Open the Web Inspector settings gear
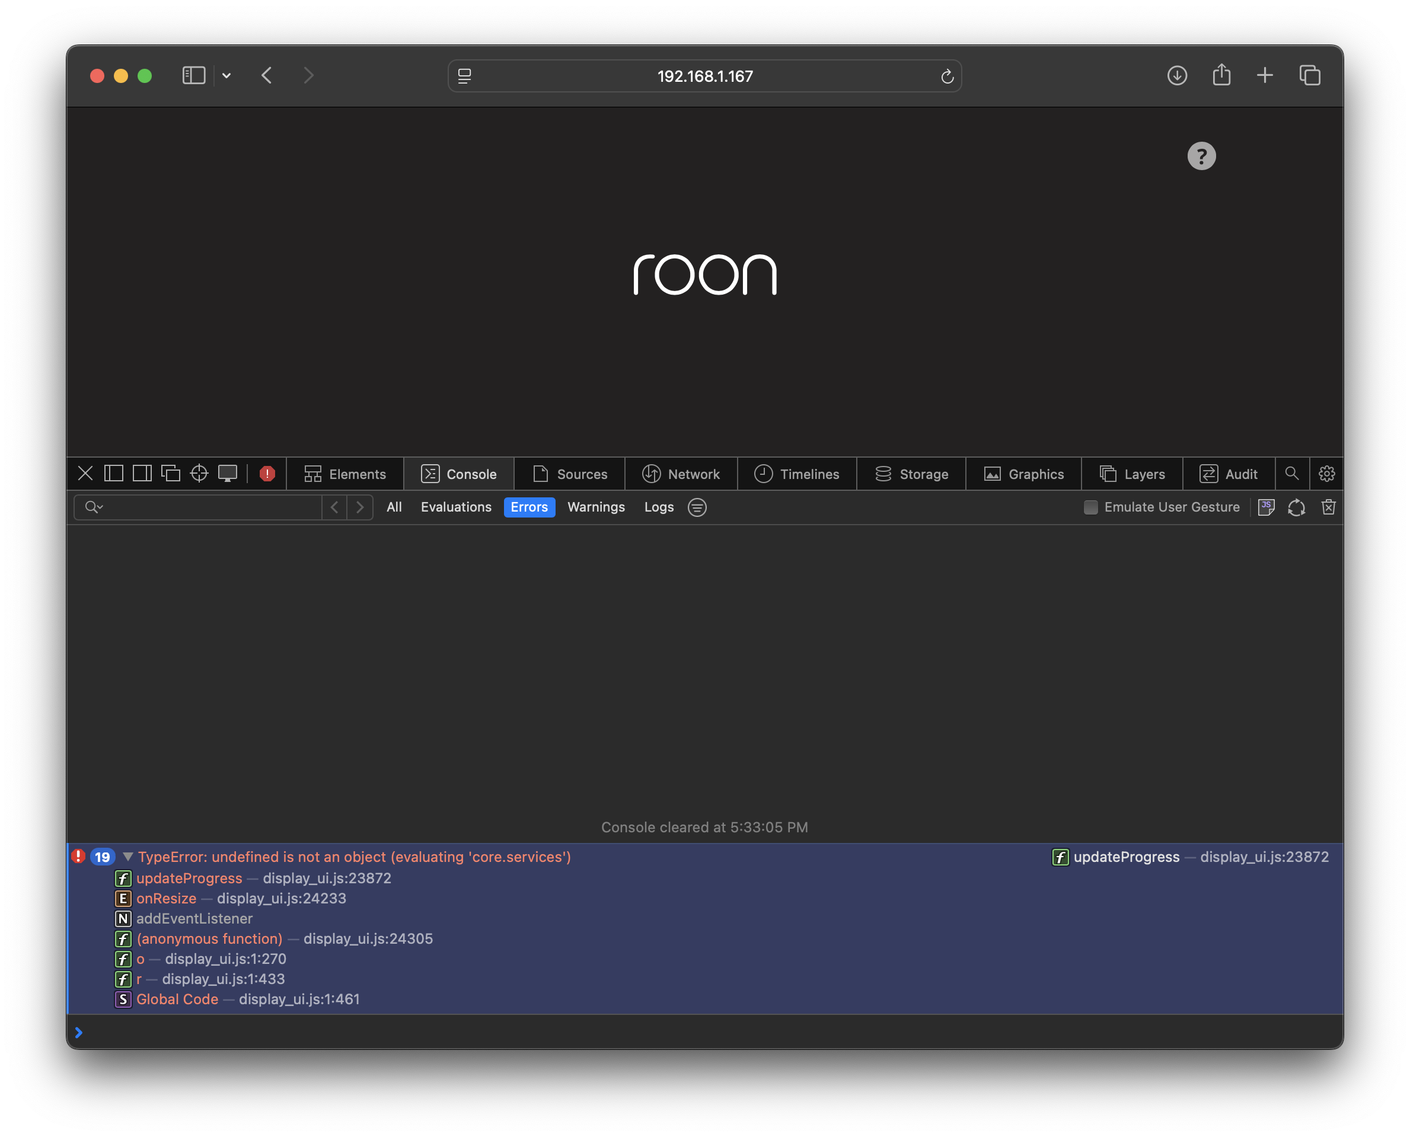The image size is (1410, 1137). tap(1326, 474)
